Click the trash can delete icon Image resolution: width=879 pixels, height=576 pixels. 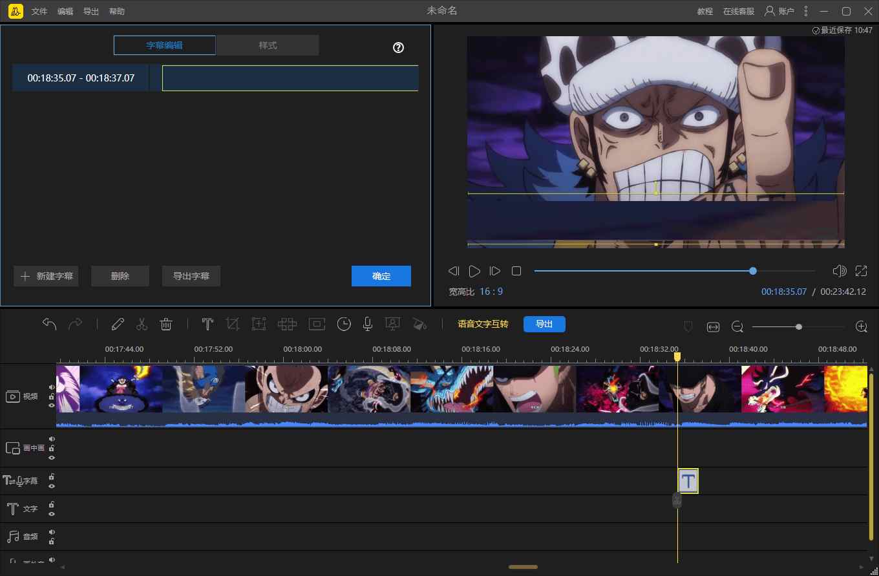(166, 324)
